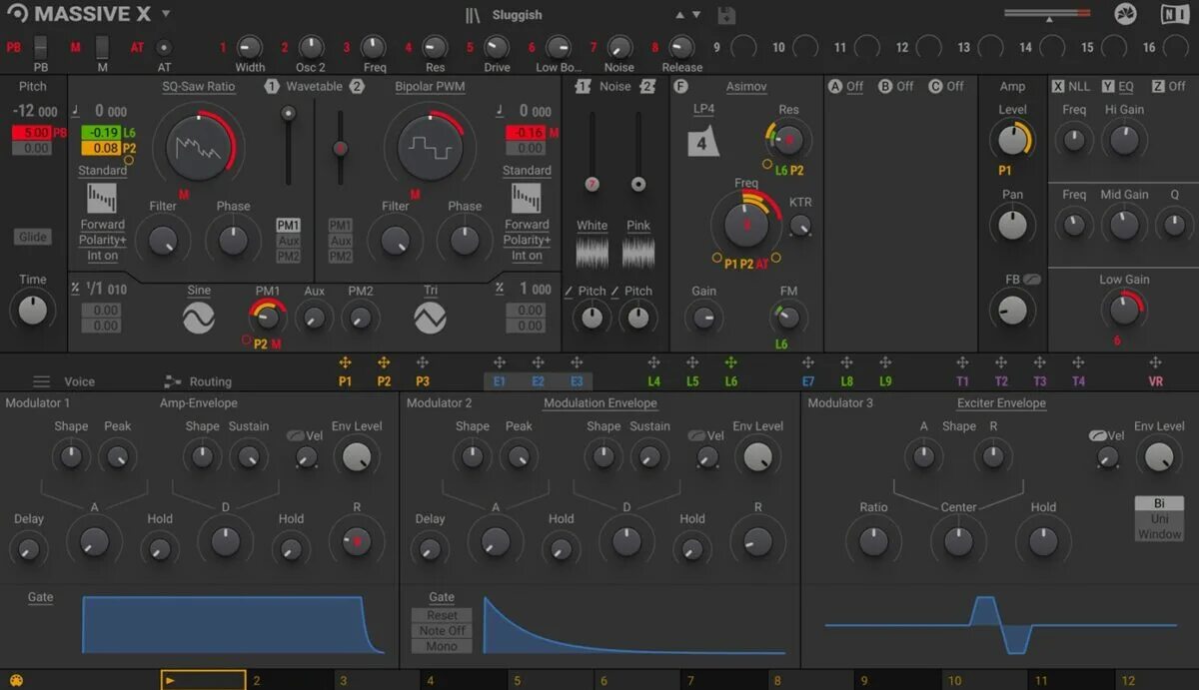This screenshot has height=690, width=1199.
Task: Click the Native Instruments NI logo
Action: [x=1175, y=14]
